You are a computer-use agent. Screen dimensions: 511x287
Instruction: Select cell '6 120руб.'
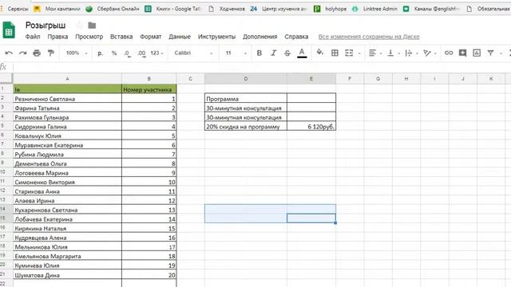click(311, 126)
